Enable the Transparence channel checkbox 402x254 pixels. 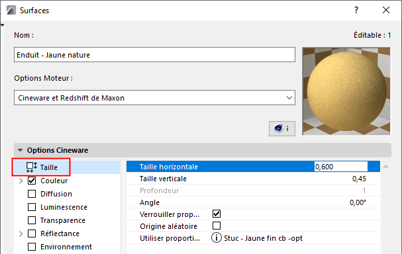[32, 220]
